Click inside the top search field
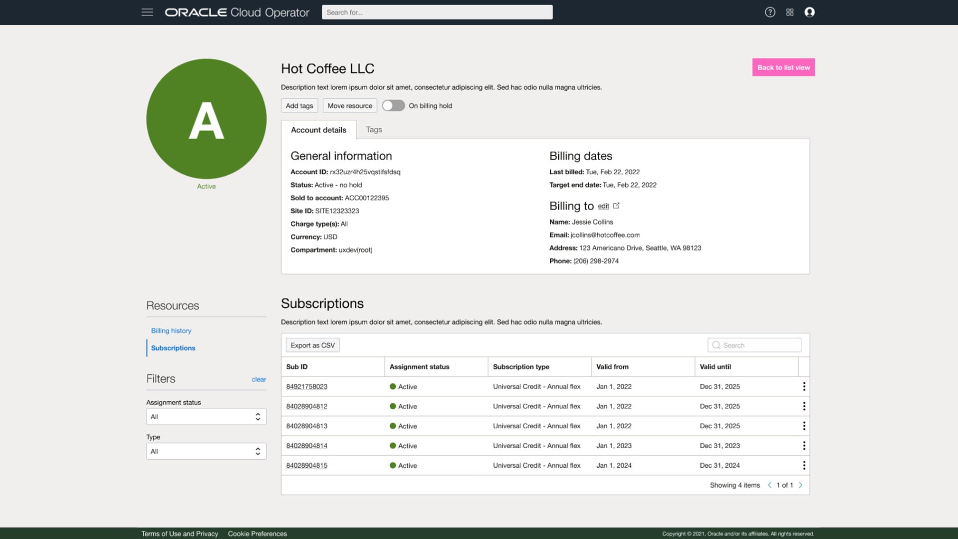958x539 pixels. tap(437, 12)
